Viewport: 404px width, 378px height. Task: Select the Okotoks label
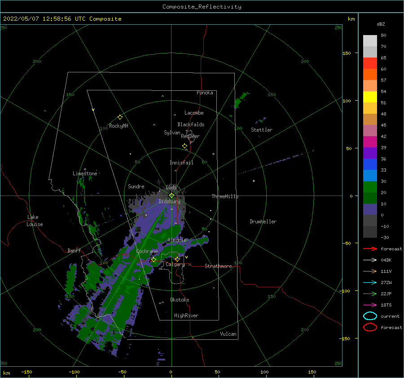[180, 300]
